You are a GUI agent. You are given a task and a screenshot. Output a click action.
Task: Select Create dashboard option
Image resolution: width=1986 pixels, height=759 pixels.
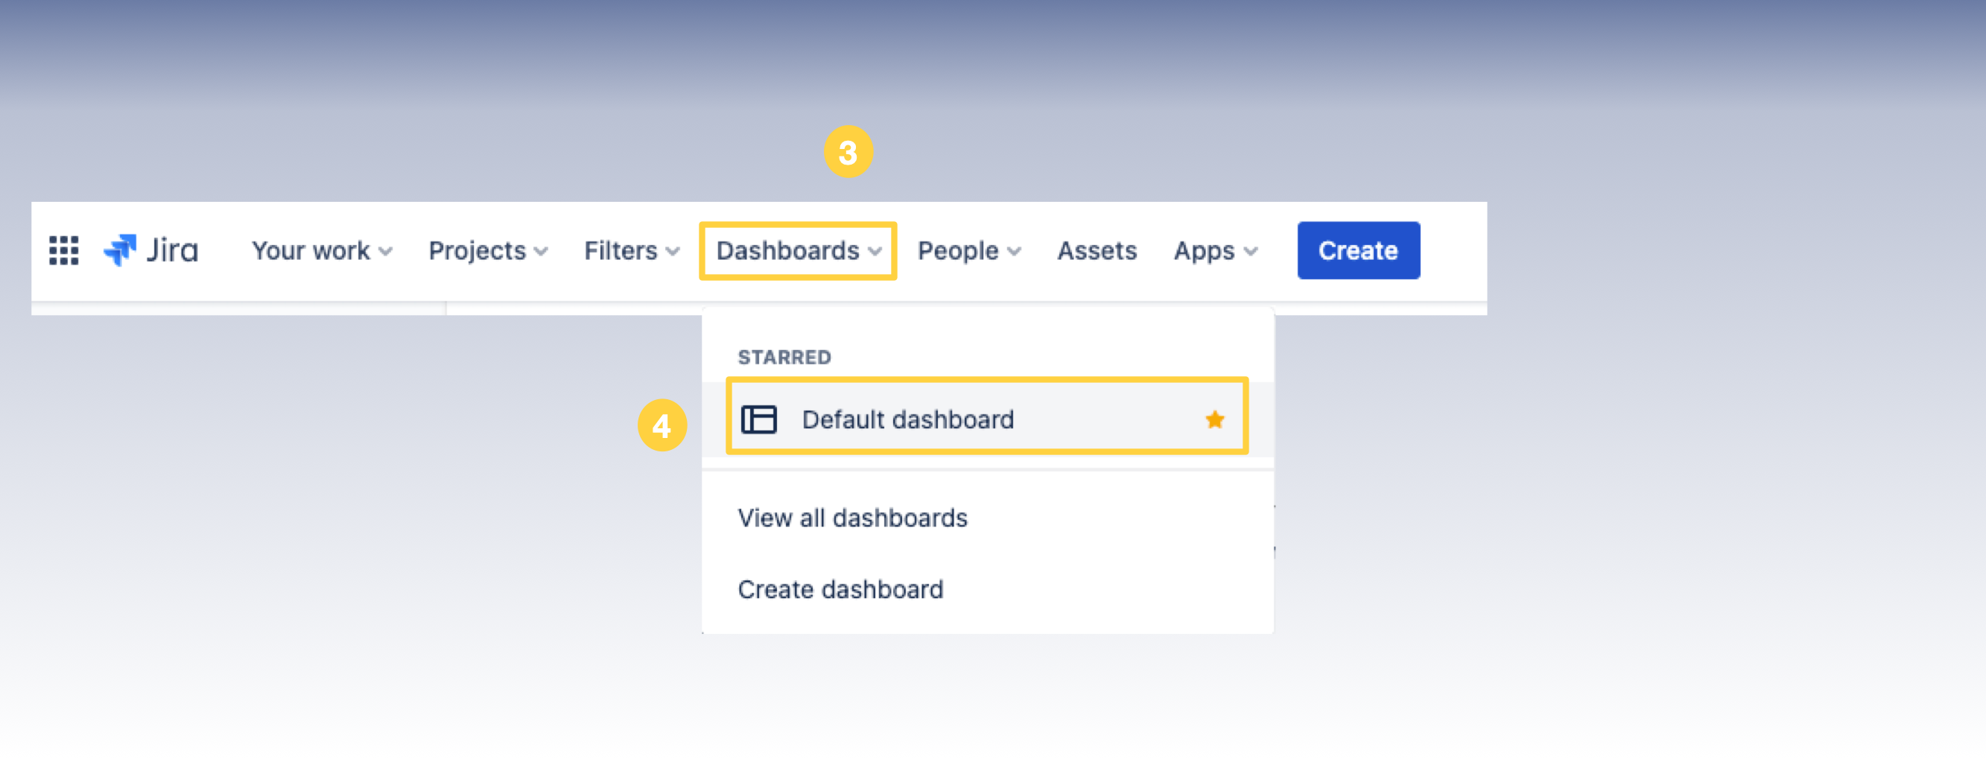pos(840,589)
